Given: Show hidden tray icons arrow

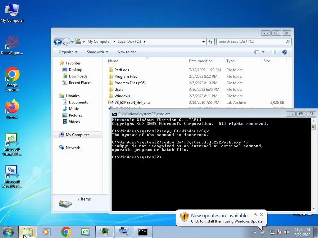Looking at the screenshot, I should point(255,232).
